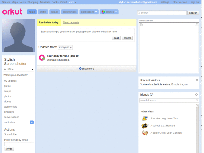Click the reminders count badge 4
Viewport: 204px width, 153px height.
pos(32,122)
